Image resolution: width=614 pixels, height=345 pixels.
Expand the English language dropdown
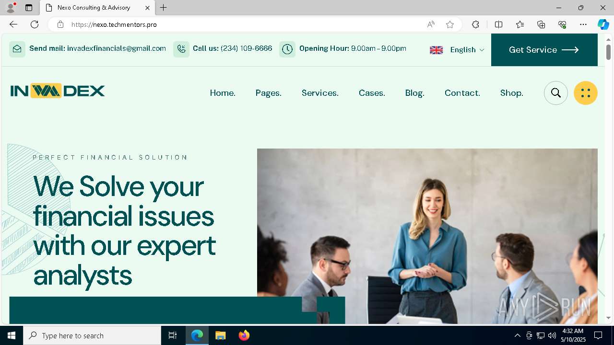(x=467, y=50)
